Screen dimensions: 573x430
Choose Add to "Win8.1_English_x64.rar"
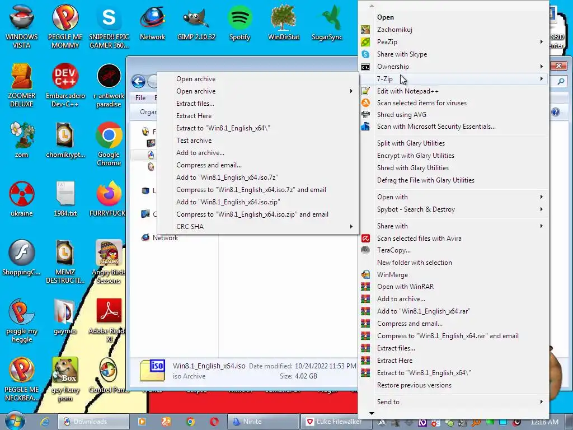(424, 311)
